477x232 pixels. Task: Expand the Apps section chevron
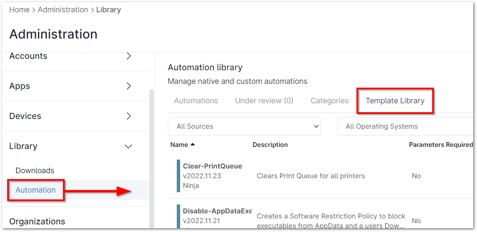(x=129, y=86)
